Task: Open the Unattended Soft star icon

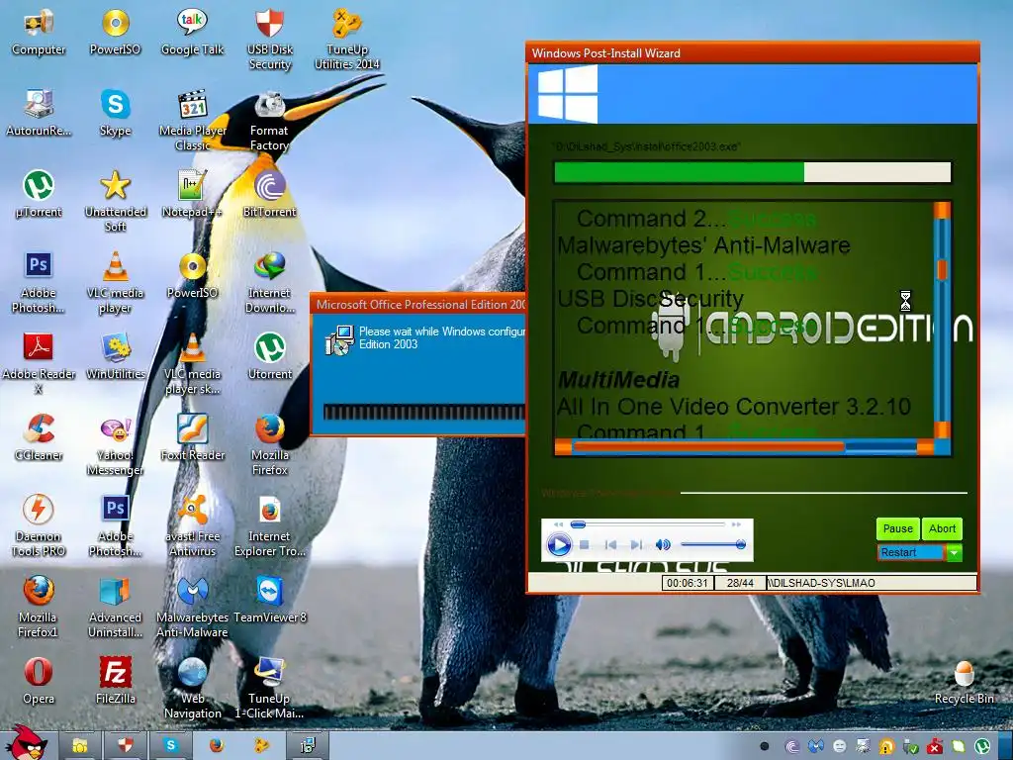Action: click(x=115, y=201)
